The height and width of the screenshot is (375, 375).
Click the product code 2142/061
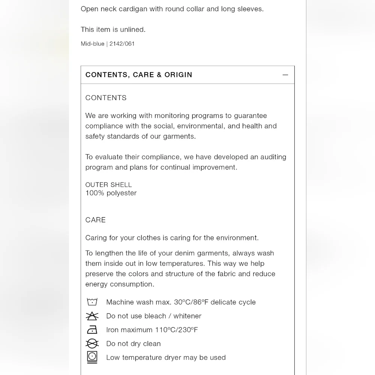coord(122,44)
